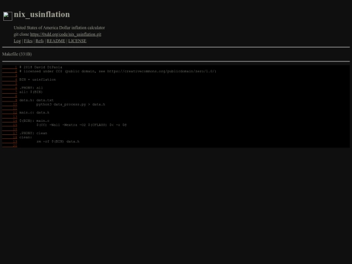Screen dimensions: 352x264
Task: Jump to line number 12
Action: (10, 113)
